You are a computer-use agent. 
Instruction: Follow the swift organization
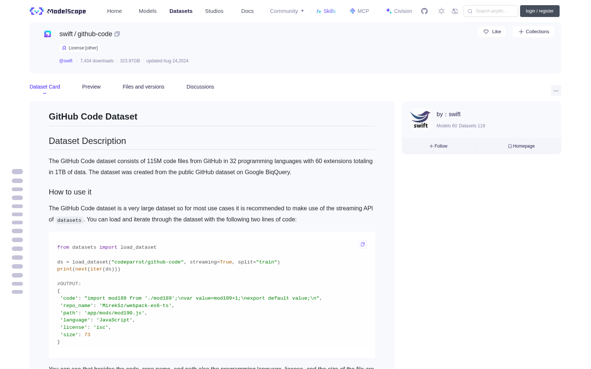(x=438, y=146)
